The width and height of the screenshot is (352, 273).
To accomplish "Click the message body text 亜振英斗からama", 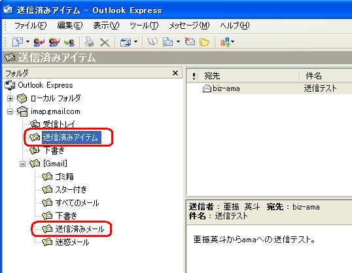I will pyautogui.click(x=254, y=240).
